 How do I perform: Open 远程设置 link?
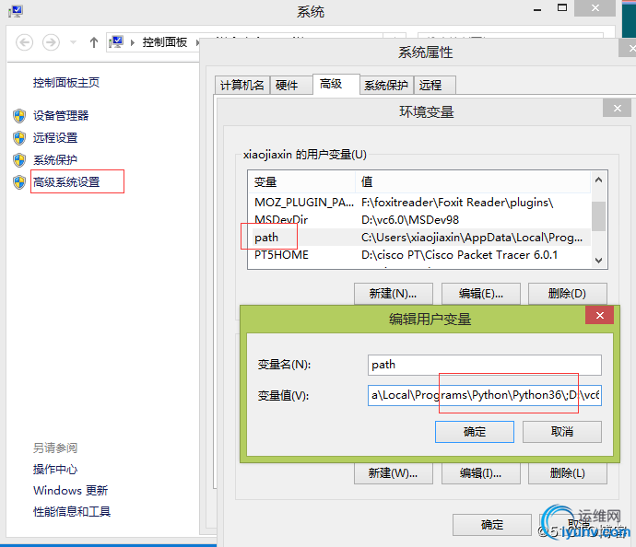(55, 138)
